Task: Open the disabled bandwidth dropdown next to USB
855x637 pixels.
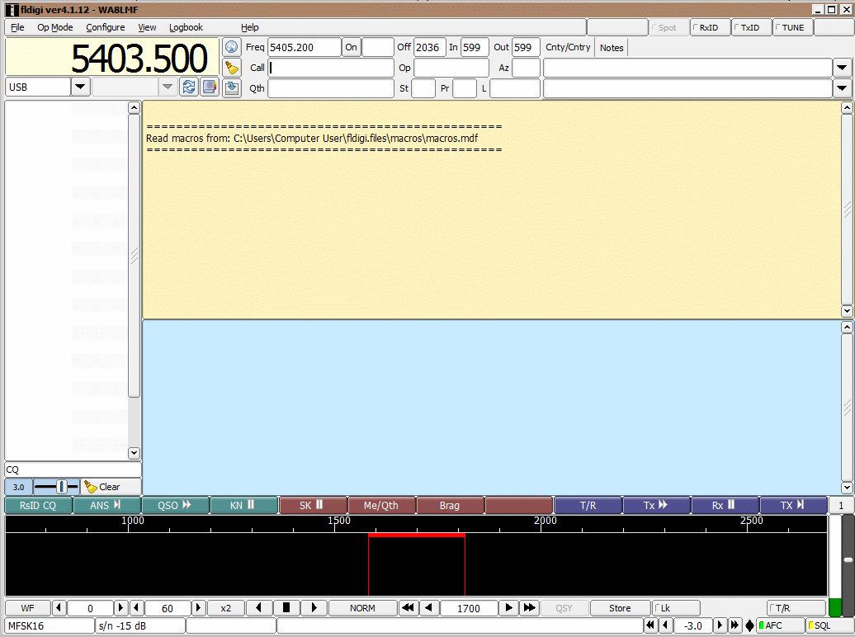Action: click(x=168, y=87)
